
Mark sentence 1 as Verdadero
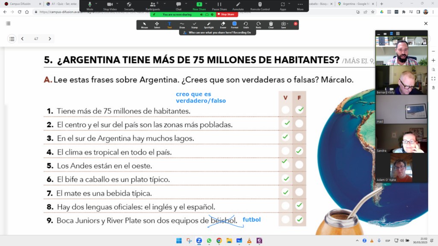click(285, 110)
